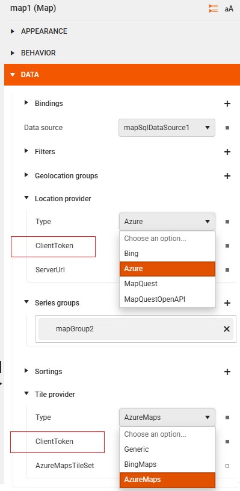
Task: Select AzureMaps tile provider option
Action: coord(167,480)
